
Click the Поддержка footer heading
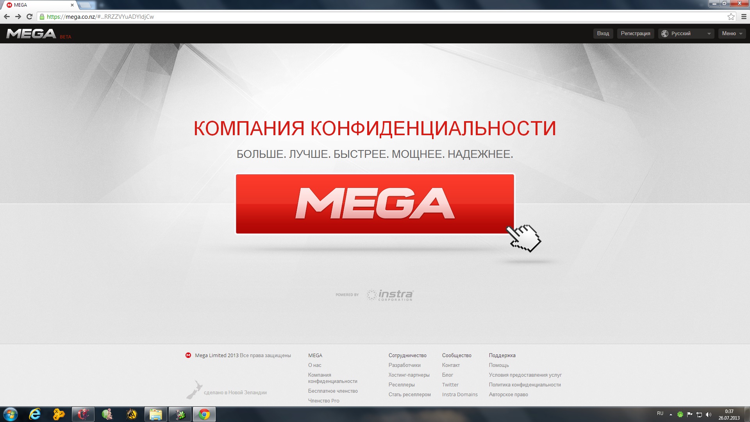click(x=502, y=356)
